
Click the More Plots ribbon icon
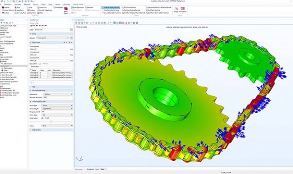(66, 10)
